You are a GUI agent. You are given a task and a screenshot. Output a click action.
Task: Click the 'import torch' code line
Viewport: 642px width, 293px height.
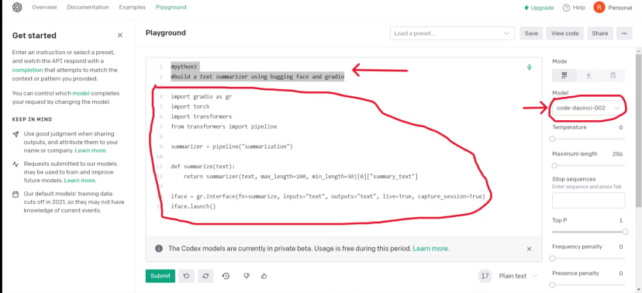coord(190,107)
